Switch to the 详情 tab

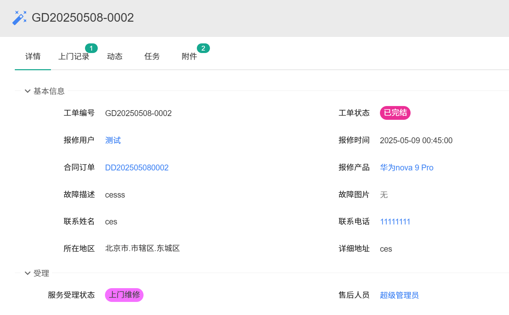point(33,56)
